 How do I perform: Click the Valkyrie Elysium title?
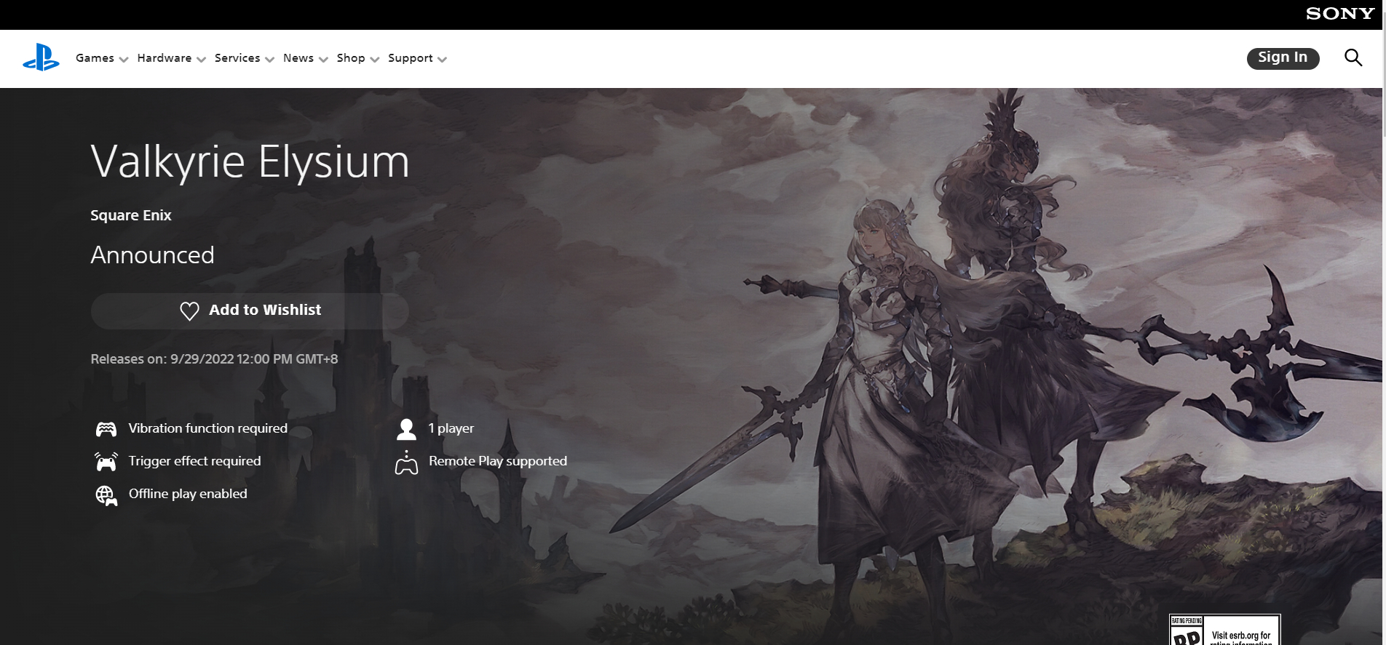coord(250,161)
